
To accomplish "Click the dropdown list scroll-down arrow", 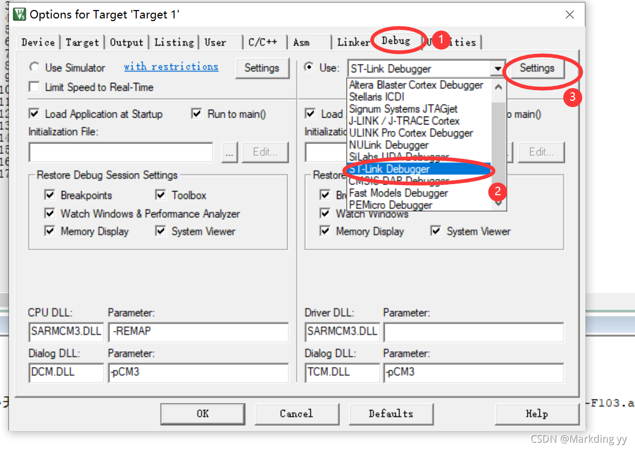I will point(499,203).
